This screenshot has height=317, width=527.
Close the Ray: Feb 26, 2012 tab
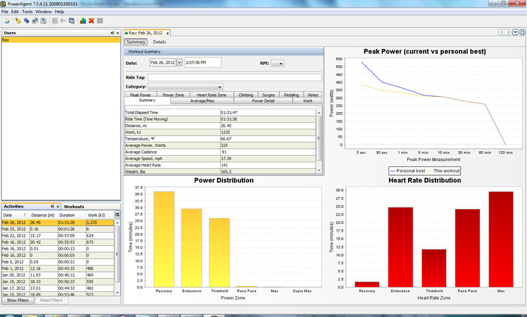pos(167,33)
